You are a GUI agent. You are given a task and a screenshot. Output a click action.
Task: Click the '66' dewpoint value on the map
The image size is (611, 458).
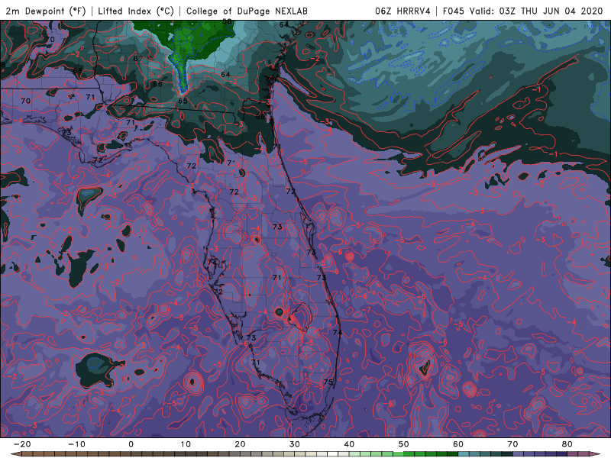click(157, 84)
